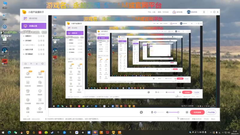The image size is (240, 135).
Task: Add the 弹幕显示 chat bubble widget
Action: tap(40, 84)
